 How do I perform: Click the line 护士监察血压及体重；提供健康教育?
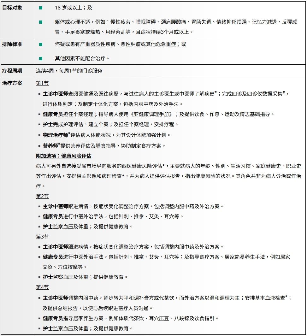click(85, 277)
